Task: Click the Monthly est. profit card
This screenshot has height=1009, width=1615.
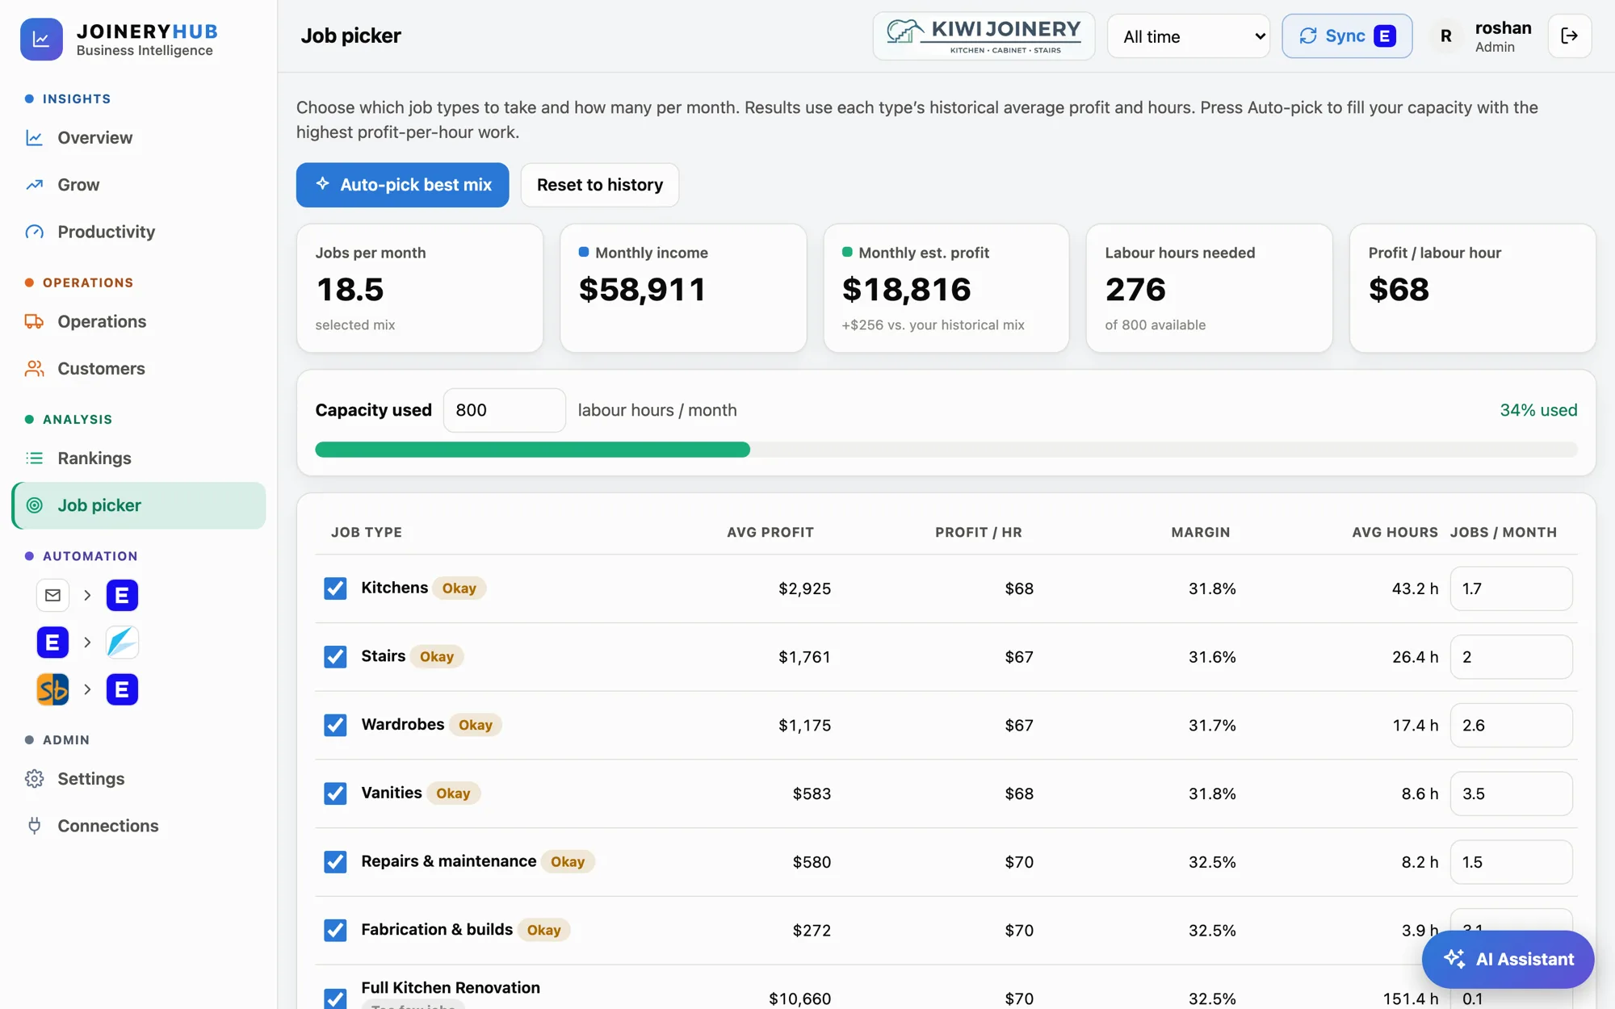Action: coord(946,288)
